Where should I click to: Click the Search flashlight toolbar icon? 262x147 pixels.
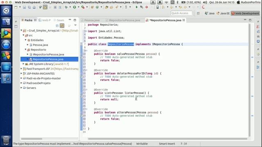pos(117,7)
